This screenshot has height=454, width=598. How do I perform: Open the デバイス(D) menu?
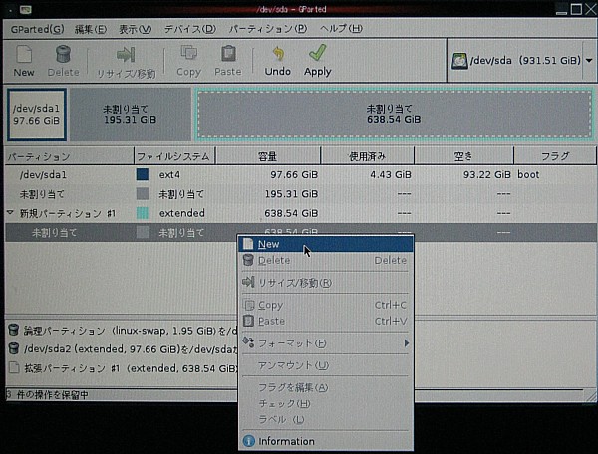[190, 29]
